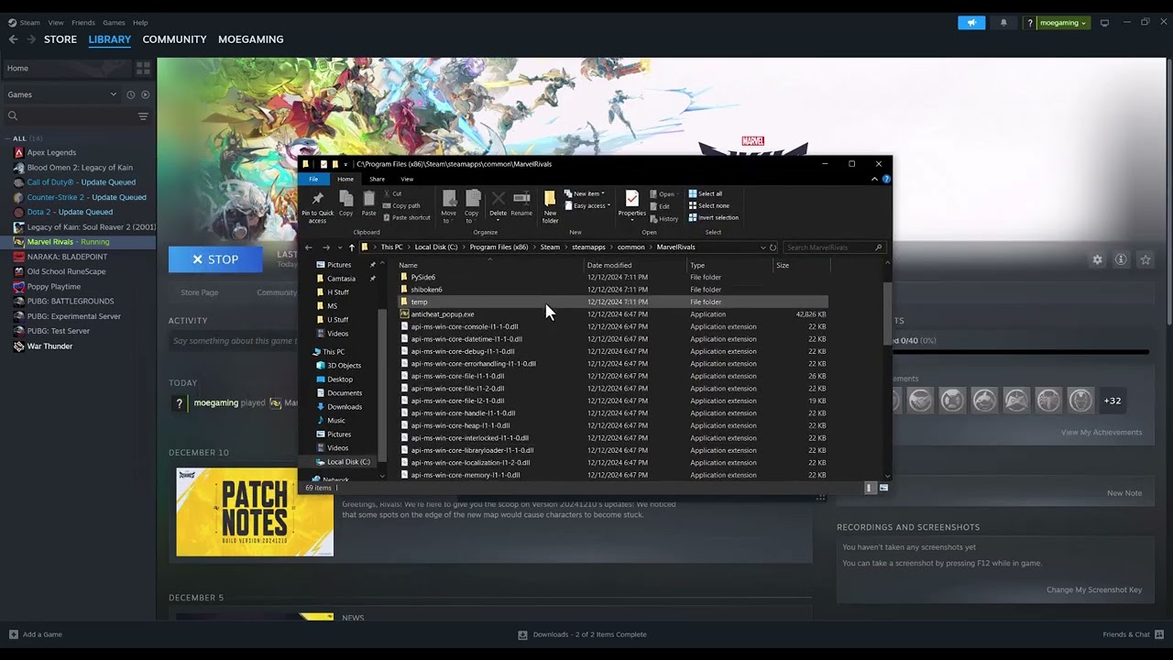Open Marvel Rivals settings gear icon
Image resolution: width=1173 pixels, height=660 pixels.
(1097, 260)
